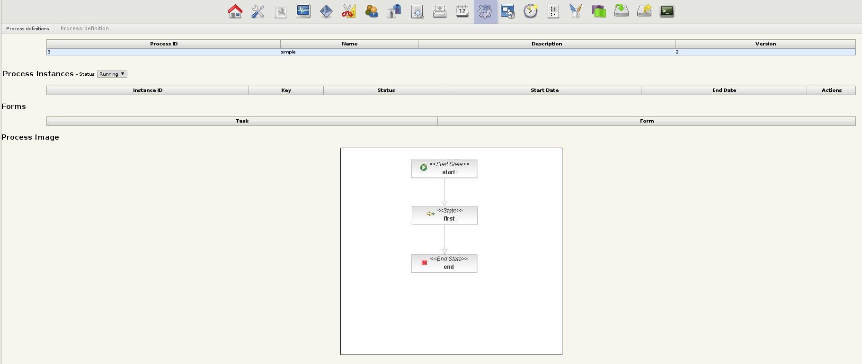The image size is (862, 364).
Task: Click the printer icon in toolbar
Action: tap(440, 11)
